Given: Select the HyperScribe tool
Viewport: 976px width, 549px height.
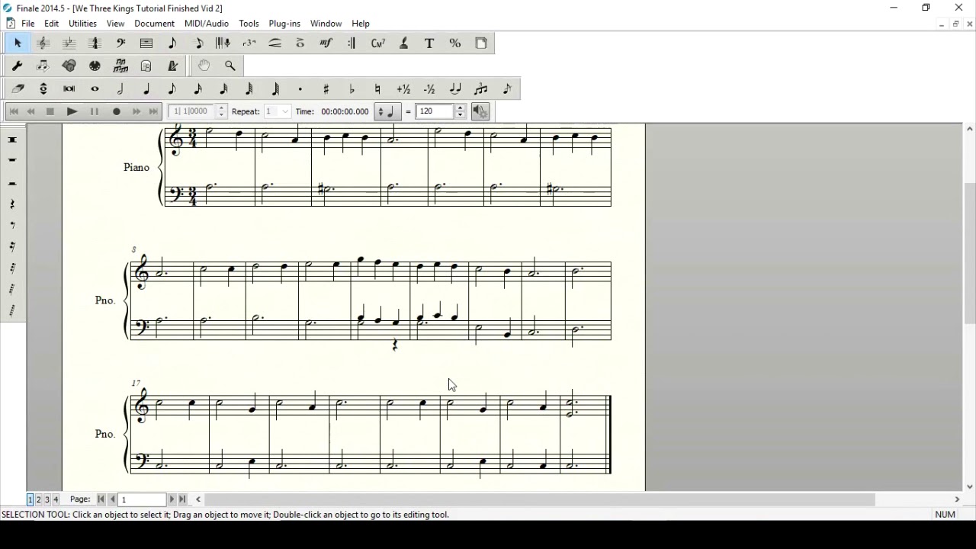Looking at the screenshot, I should point(223,43).
